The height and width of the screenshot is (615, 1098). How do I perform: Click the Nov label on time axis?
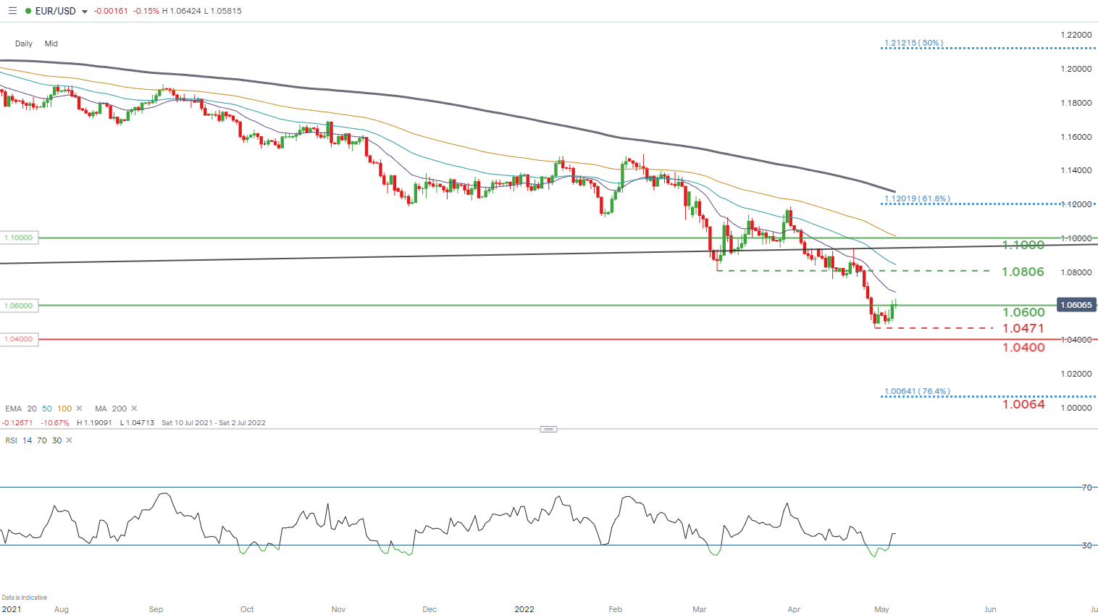338,609
